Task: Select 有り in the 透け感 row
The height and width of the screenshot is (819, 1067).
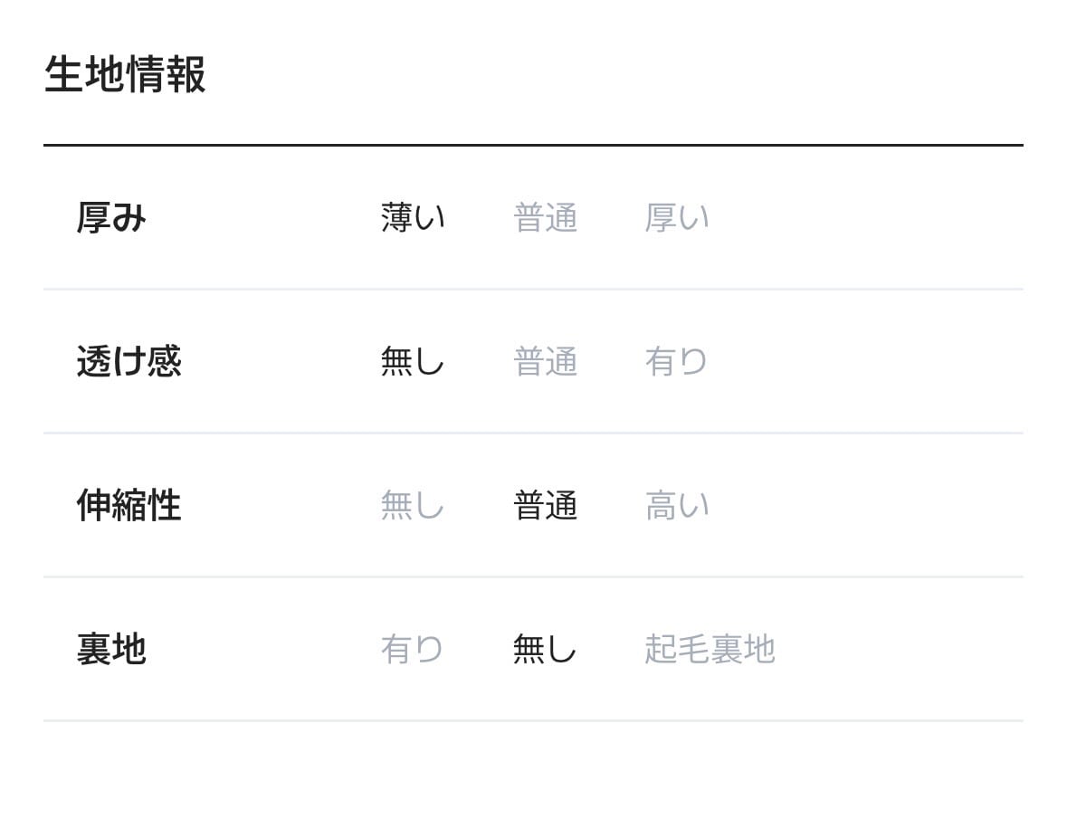Action: click(676, 362)
